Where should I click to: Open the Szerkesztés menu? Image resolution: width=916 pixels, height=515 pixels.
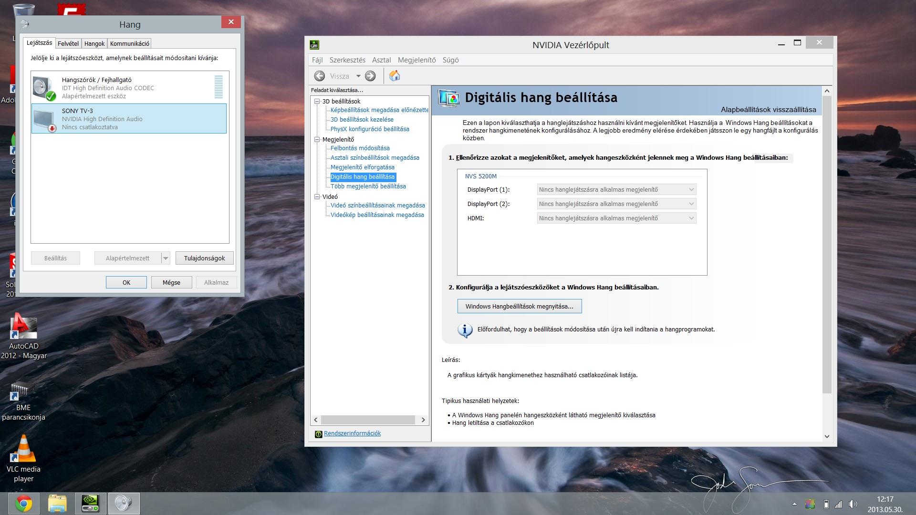347,60
